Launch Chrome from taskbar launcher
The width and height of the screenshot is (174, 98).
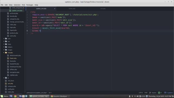point(15,96)
